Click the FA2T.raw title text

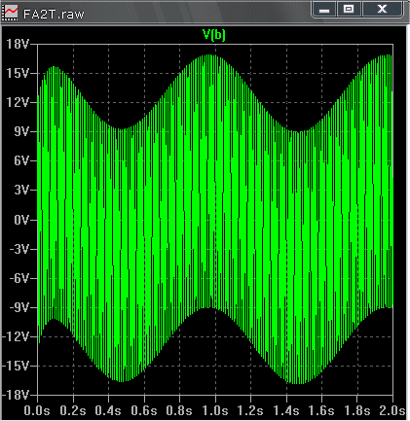pos(54,15)
